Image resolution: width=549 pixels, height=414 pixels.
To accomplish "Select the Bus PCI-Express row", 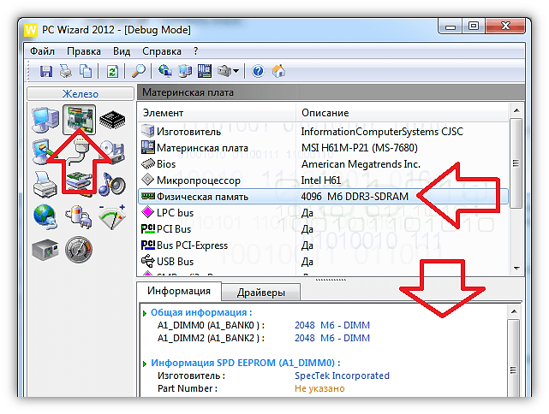I will (x=323, y=245).
